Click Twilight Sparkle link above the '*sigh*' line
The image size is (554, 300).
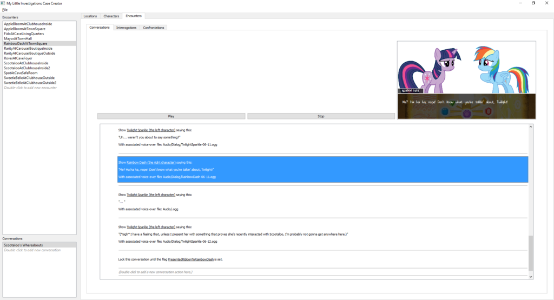coord(151,227)
